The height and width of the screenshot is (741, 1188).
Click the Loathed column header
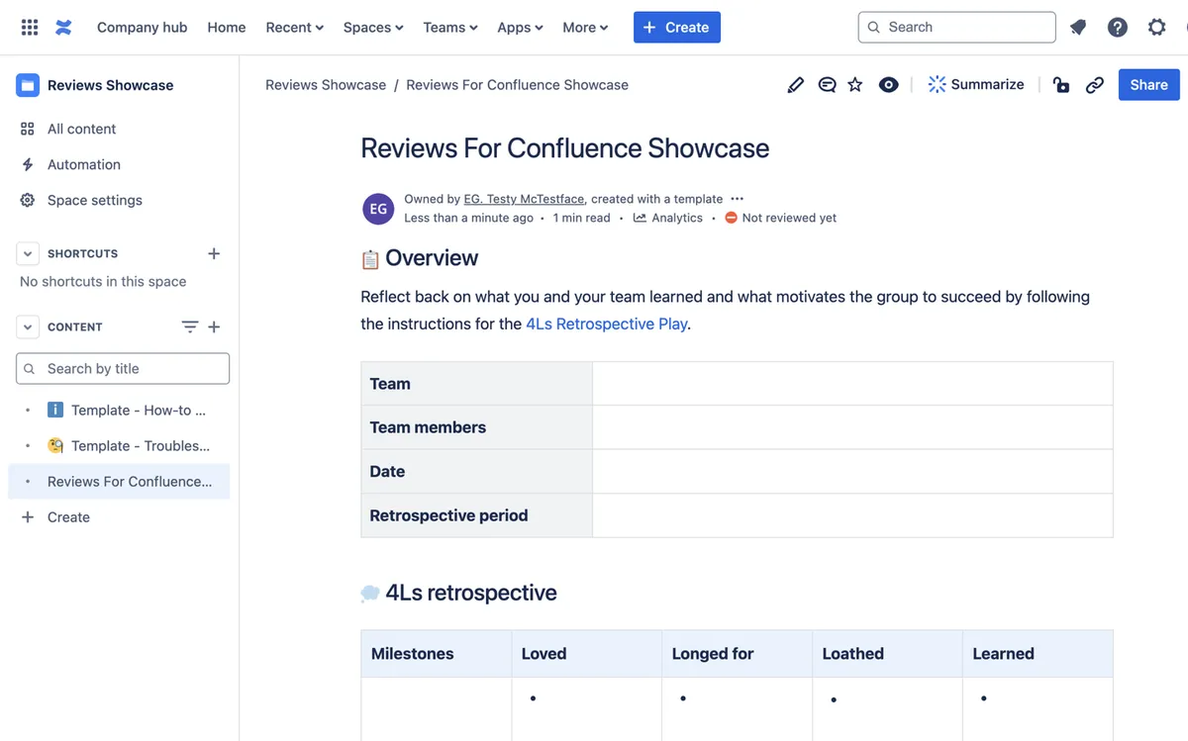pyautogui.click(x=887, y=654)
